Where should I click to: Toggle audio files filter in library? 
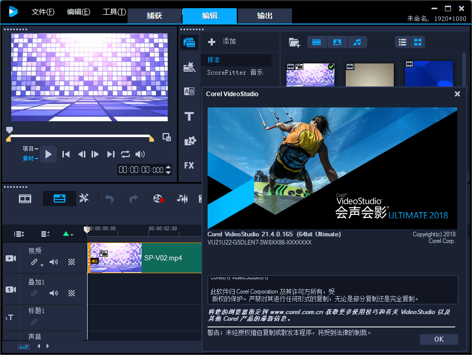357,42
